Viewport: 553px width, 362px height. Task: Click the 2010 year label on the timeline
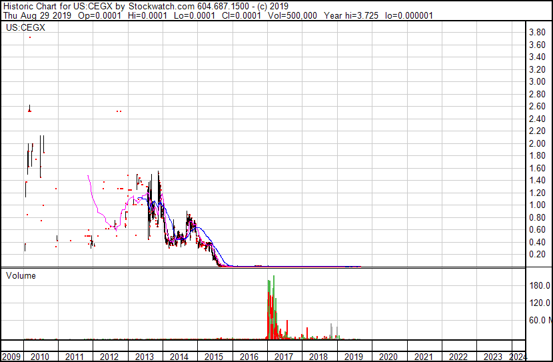[x=40, y=357]
